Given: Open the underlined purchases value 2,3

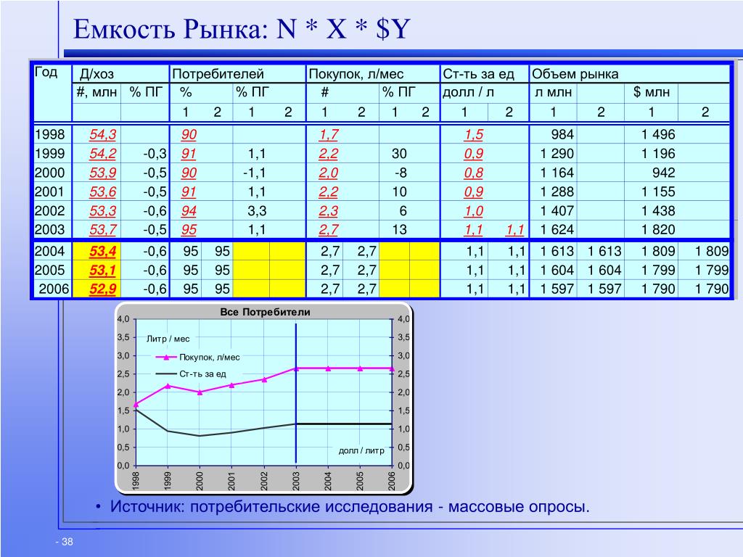Looking at the screenshot, I should point(329,211).
